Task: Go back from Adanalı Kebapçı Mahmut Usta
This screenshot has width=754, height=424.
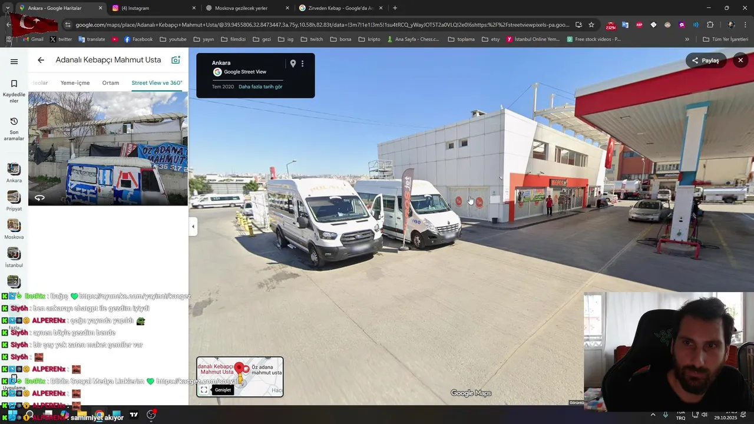Action: point(41,60)
